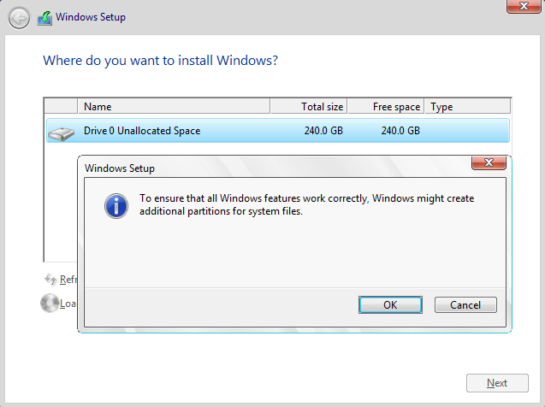The width and height of the screenshot is (545, 407).
Task: Go back using the round arrow button
Action: click(x=19, y=18)
